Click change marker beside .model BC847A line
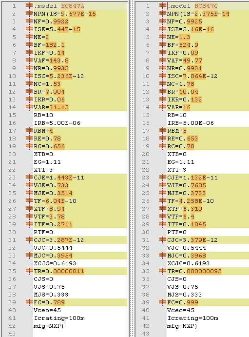The image size is (249, 337). pyautogui.click(x=29, y=6)
